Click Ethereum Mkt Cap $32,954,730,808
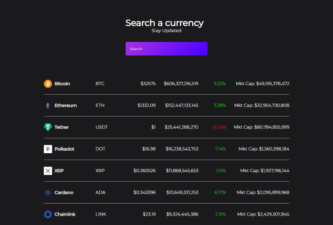The height and width of the screenshot is (225, 333). point(261,106)
